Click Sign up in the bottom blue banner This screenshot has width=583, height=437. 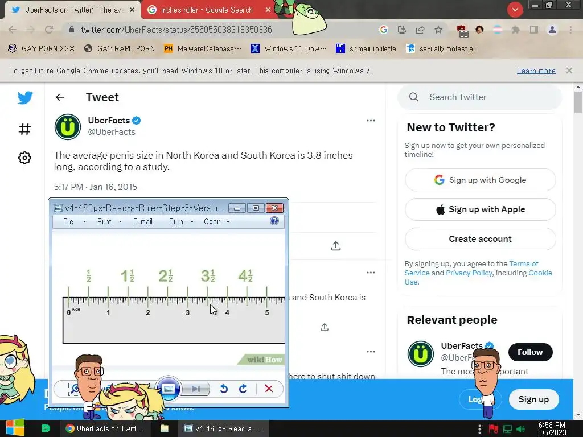pos(533,399)
